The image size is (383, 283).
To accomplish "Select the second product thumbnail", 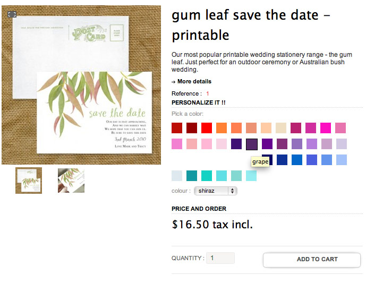I will (x=71, y=181).
